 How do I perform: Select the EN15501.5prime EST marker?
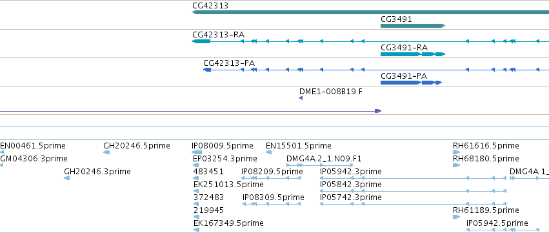coord(268,152)
